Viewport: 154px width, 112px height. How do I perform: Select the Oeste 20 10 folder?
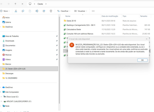[x=71, y=21]
